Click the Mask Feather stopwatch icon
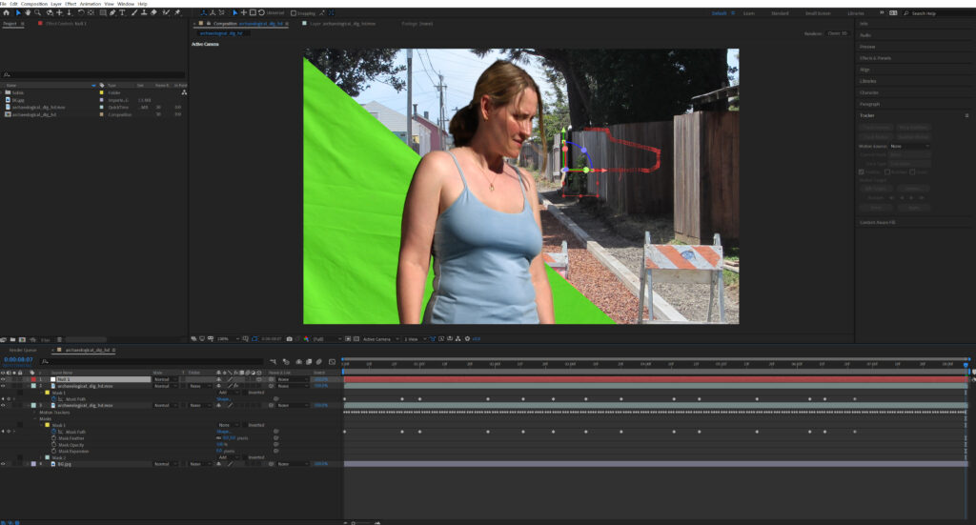 click(52, 437)
